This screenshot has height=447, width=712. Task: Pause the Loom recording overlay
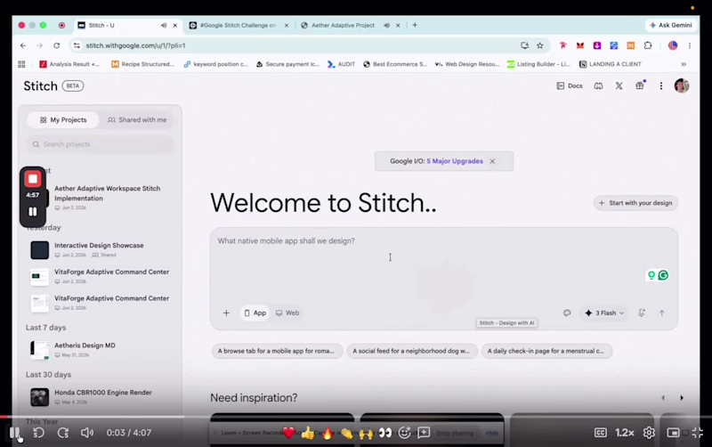(x=33, y=212)
